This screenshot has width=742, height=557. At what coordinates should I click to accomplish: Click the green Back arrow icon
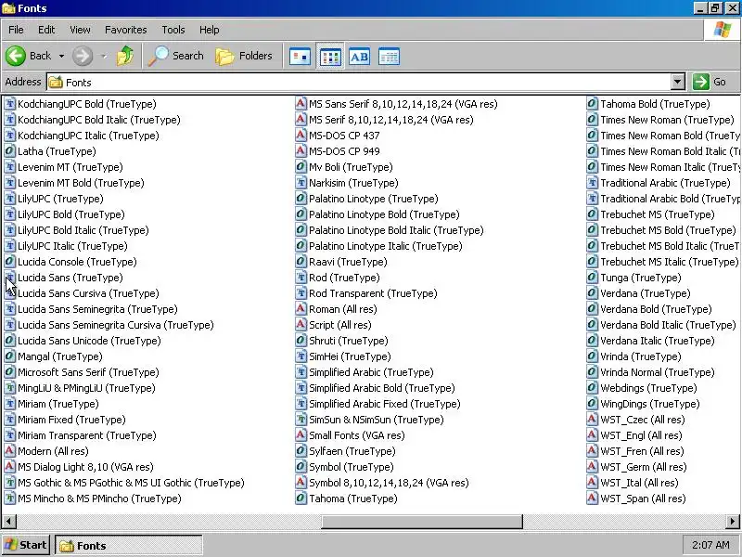pyautogui.click(x=16, y=56)
